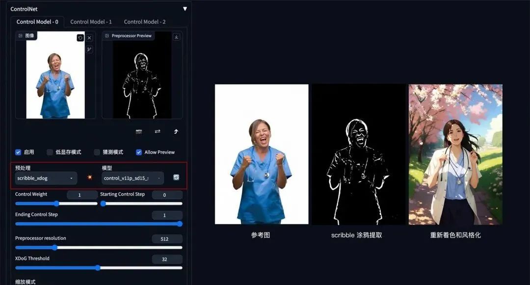Click the 缩放模式 label

pos(26,282)
